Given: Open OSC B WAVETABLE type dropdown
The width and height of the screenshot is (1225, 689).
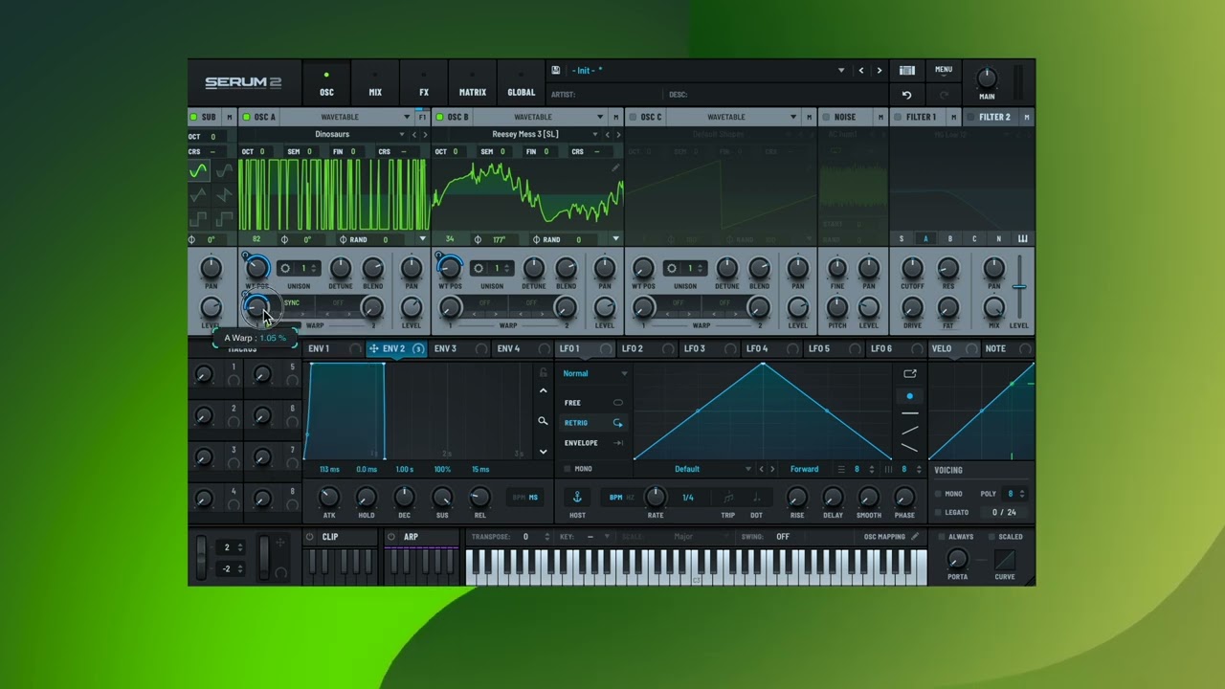Looking at the screenshot, I should click(541, 117).
